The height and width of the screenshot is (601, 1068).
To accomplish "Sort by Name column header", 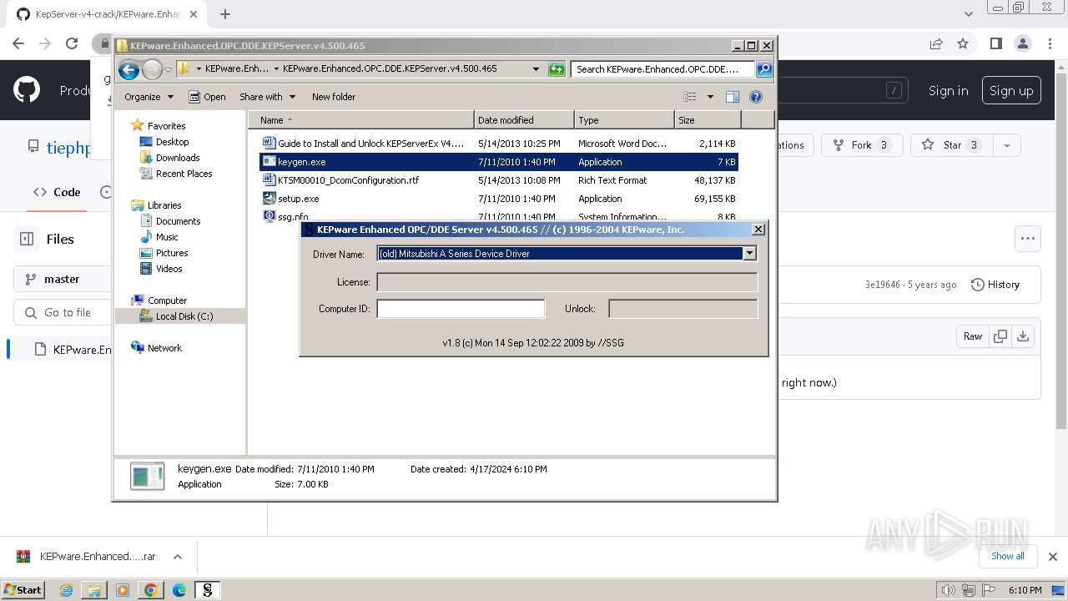I will [361, 120].
